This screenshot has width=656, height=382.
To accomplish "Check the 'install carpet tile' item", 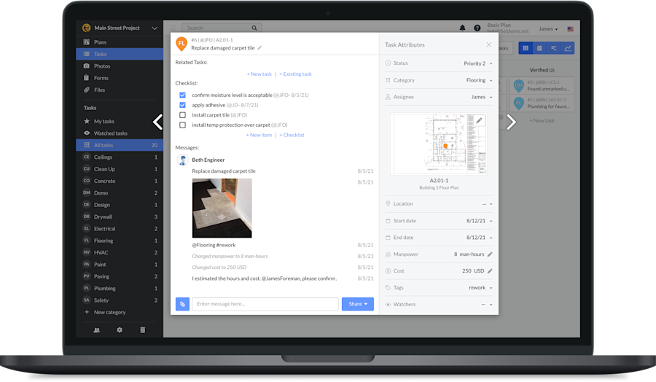I will 183,115.
